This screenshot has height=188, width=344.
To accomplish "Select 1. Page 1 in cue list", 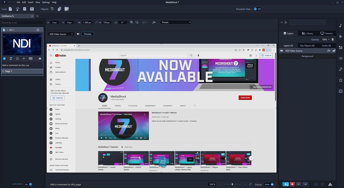I will (x=22, y=71).
